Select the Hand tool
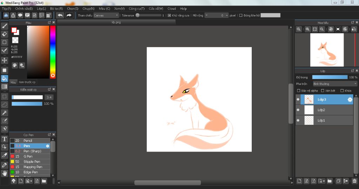359x189 pixels. [x=4, y=173]
